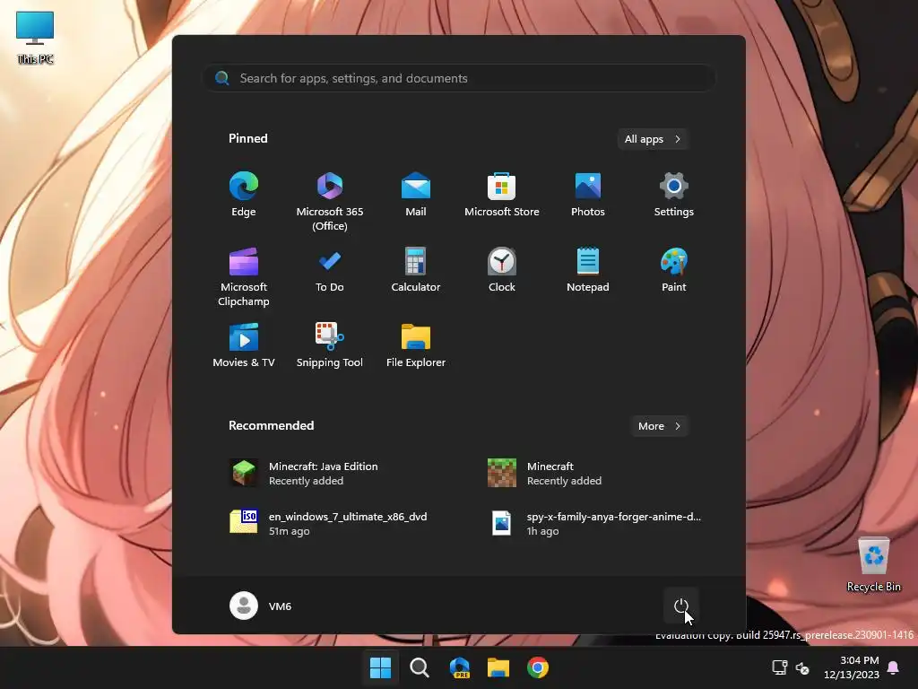Launch Microsoft 365 (Office)
Image resolution: width=918 pixels, height=689 pixels.
pos(330,200)
